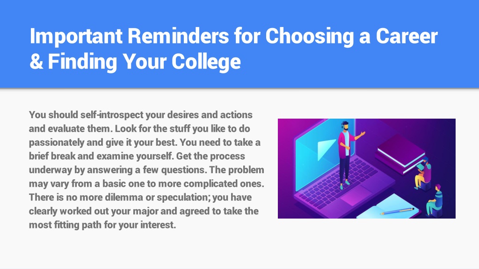The width and height of the screenshot is (479, 269).
Task: Click the title line "Important Reminders for Choosing a Career"
Action: click(234, 36)
